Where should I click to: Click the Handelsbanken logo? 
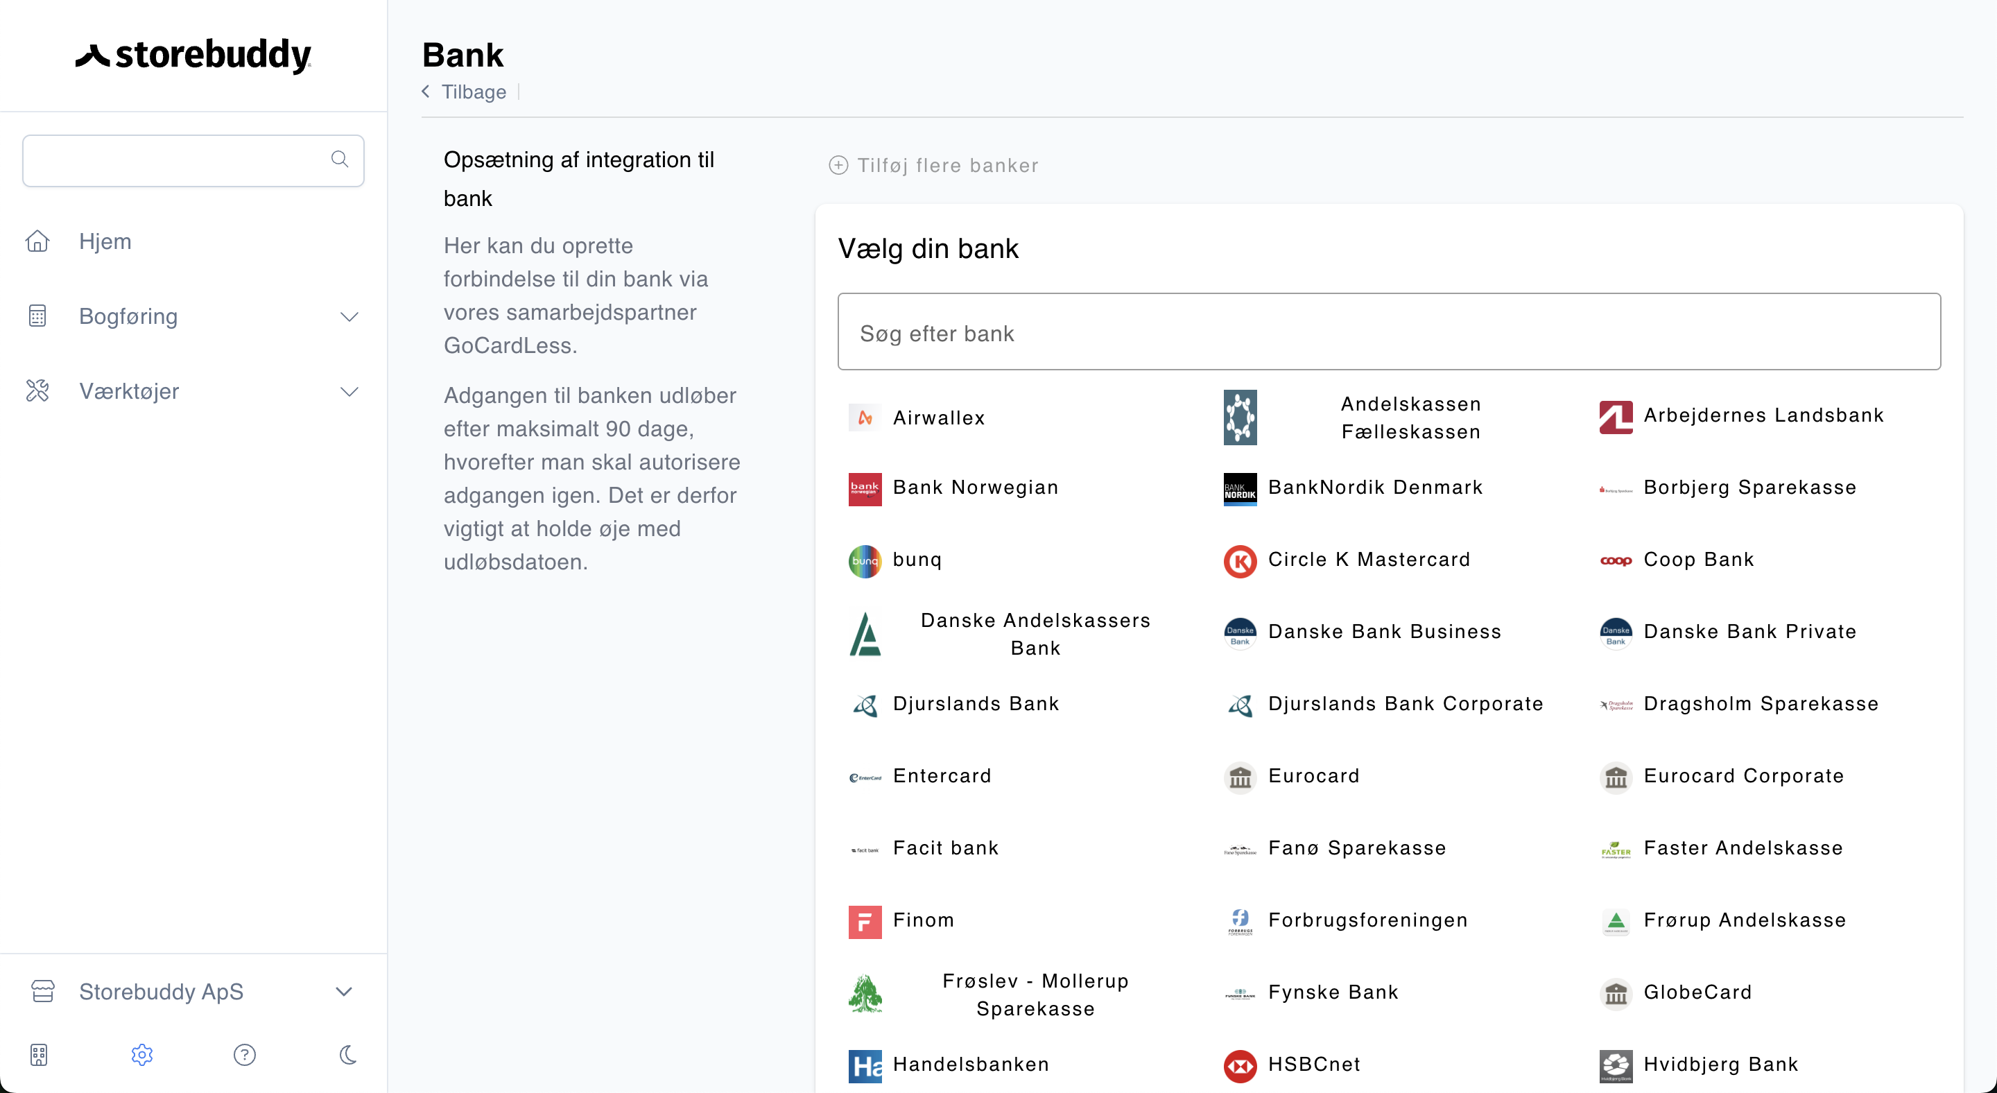click(865, 1066)
